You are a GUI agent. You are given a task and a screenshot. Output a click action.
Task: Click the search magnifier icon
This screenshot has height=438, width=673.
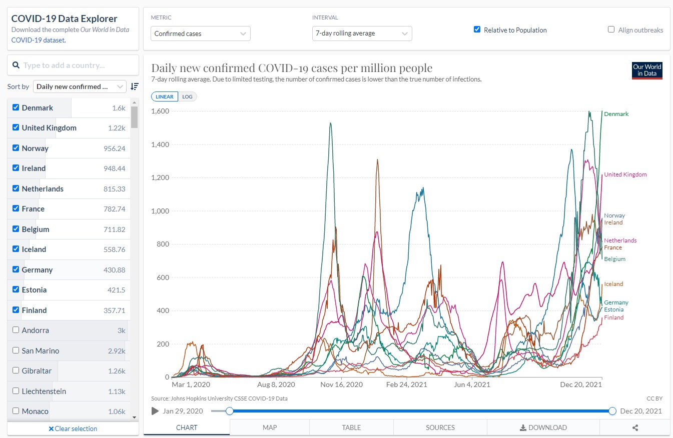pos(16,65)
